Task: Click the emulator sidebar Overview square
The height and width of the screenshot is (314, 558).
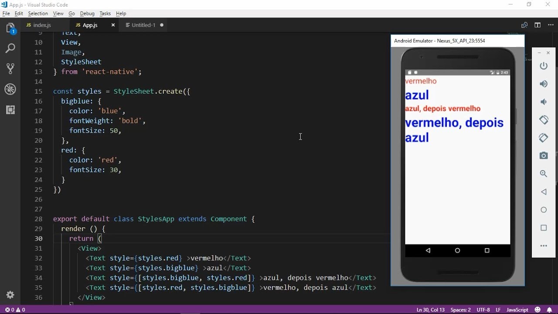Action: click(544, 228)
